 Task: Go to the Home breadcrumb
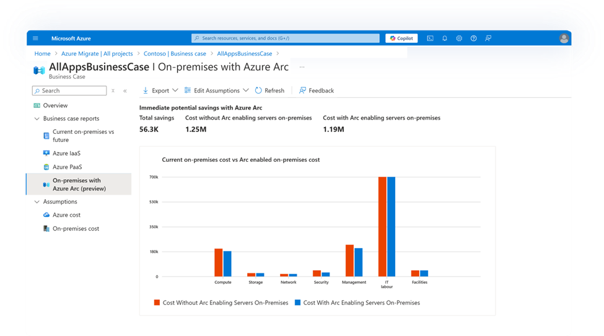point(42,53)
